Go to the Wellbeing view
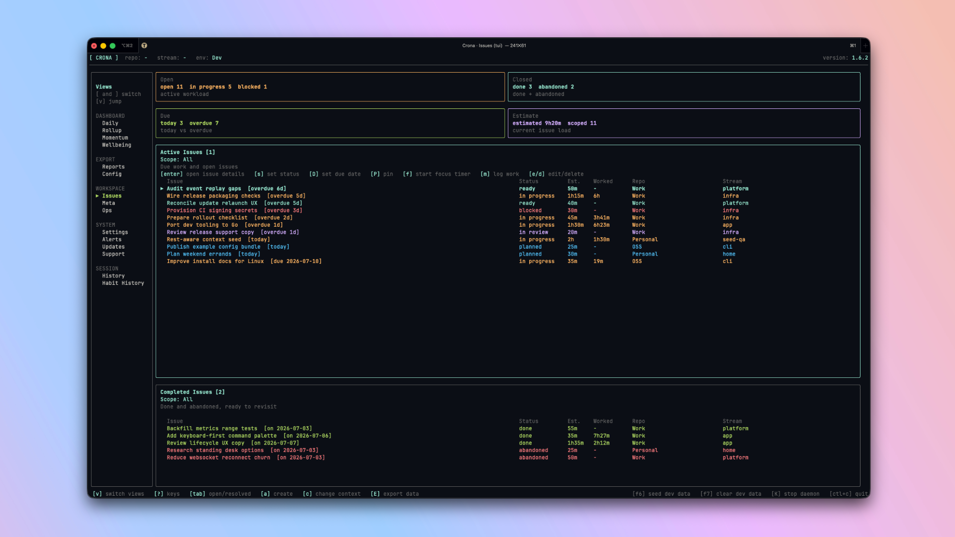The height and width of the screenshot is (537, 955). point(116,145)
